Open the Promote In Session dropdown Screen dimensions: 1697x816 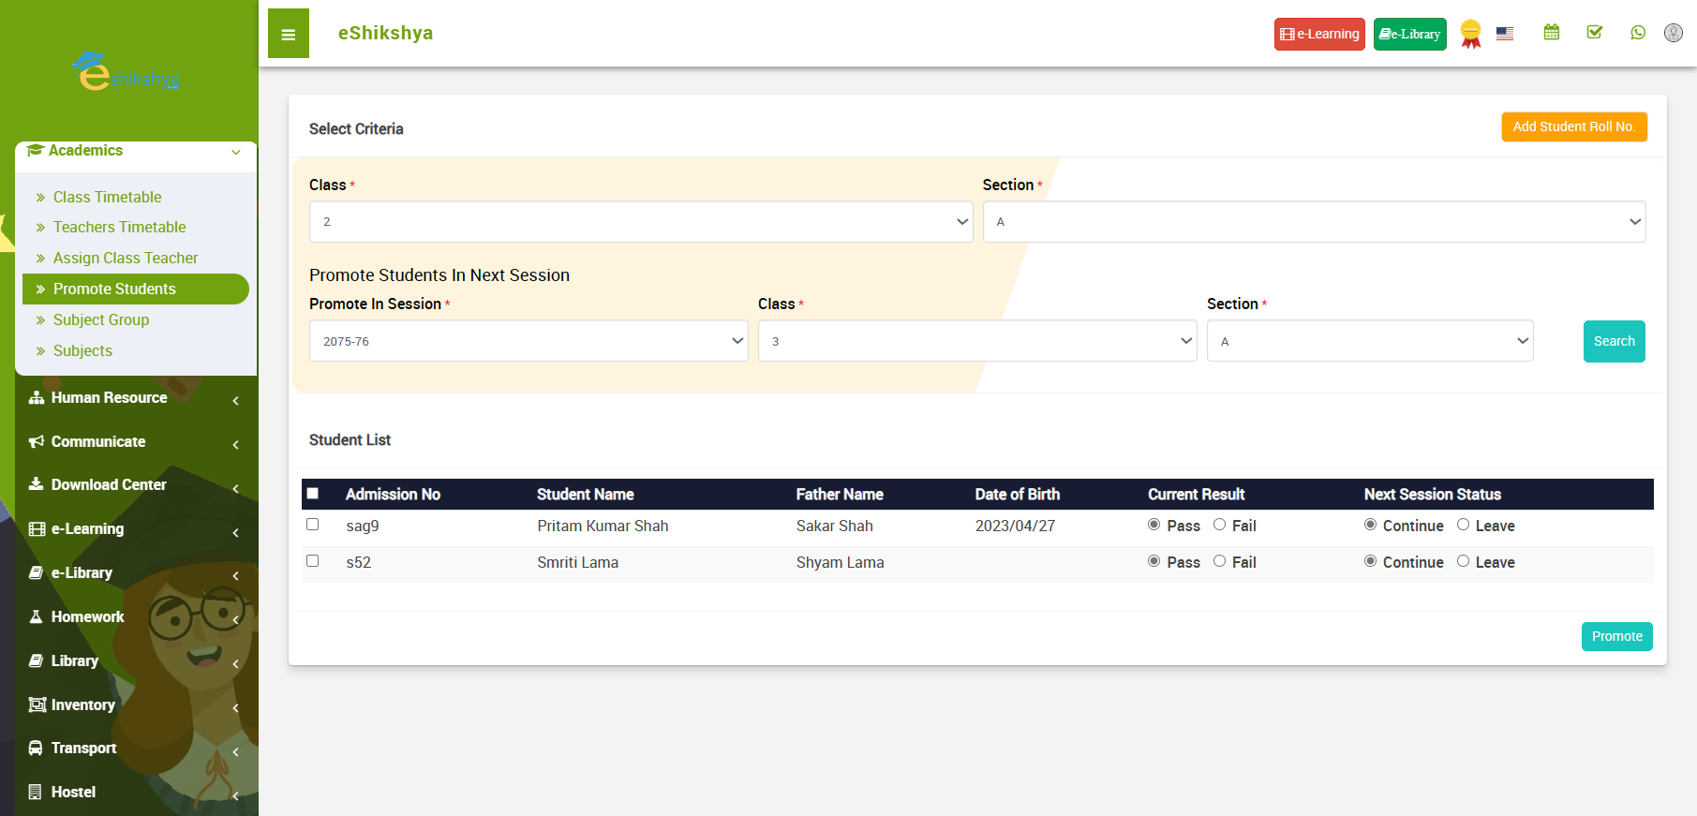click(x=528, y=341)
